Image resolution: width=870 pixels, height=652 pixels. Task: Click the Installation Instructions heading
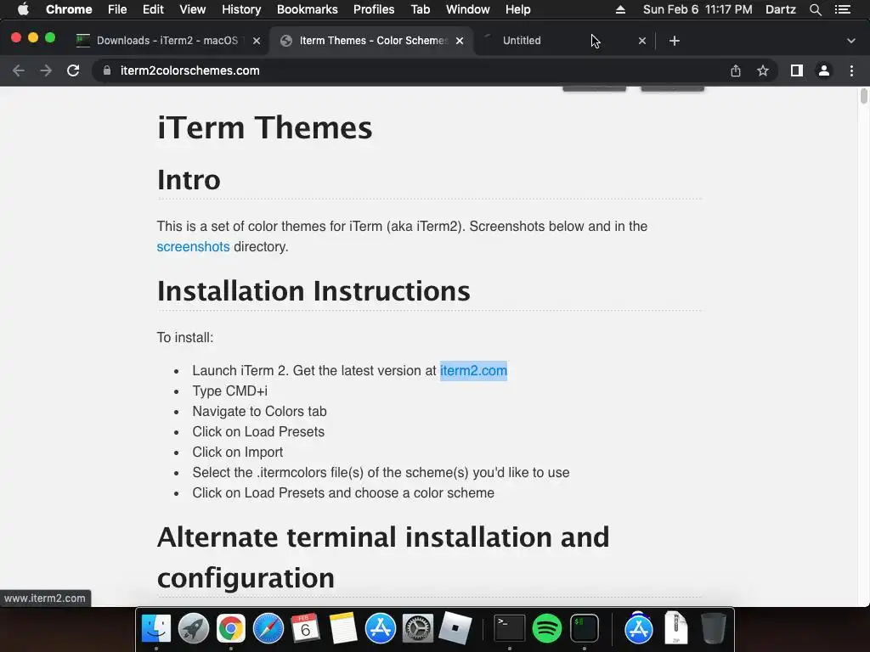314,290
